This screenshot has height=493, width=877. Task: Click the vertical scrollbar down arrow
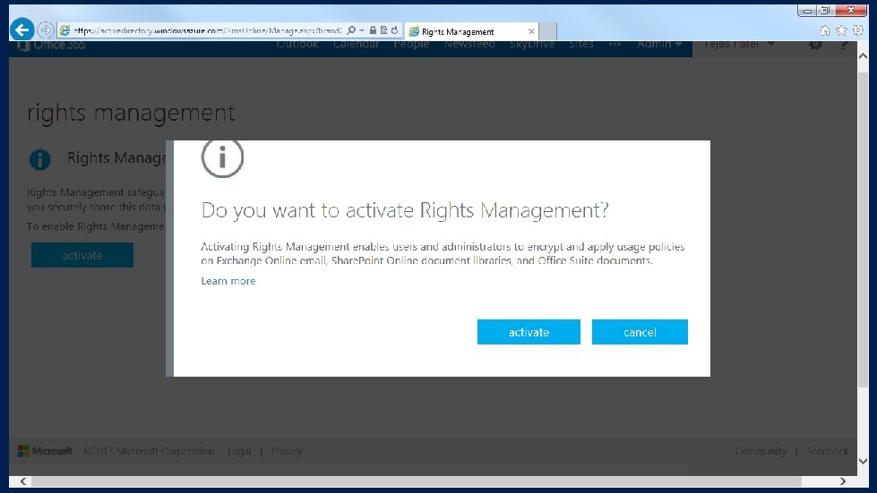pyautogui.click(x=863, y=461)
